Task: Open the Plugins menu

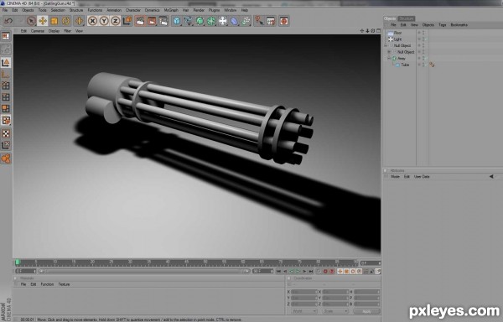Action: 214,10
